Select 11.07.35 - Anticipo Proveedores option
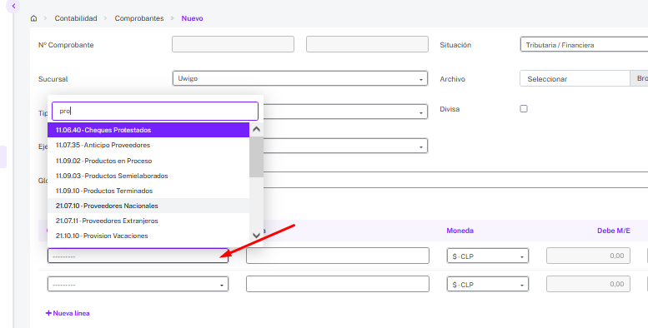The height and width of the screenshot is (328, 648). coord(148,145)
